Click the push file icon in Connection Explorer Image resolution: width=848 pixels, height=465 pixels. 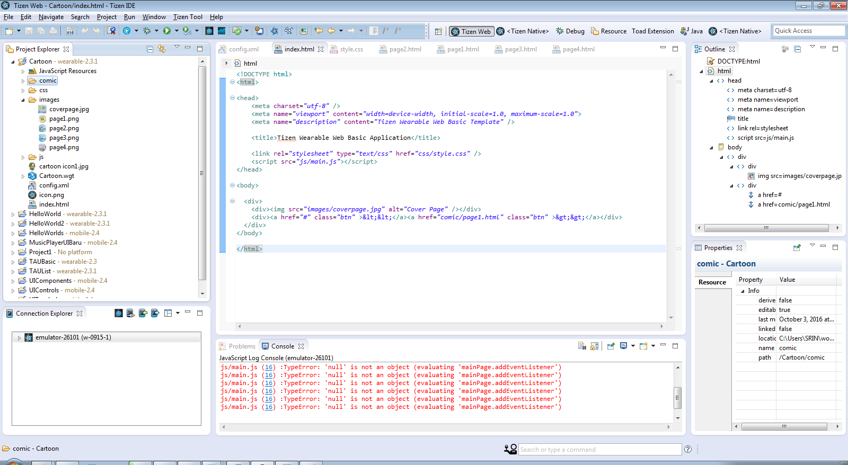143,313
